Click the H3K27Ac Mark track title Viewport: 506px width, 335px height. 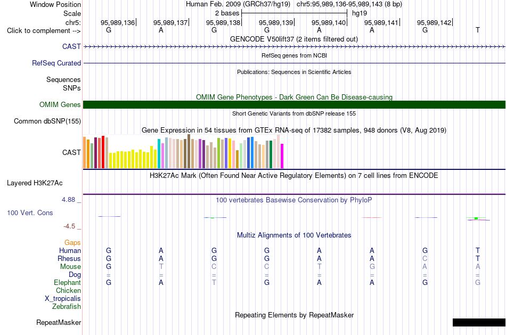(293, 176)
